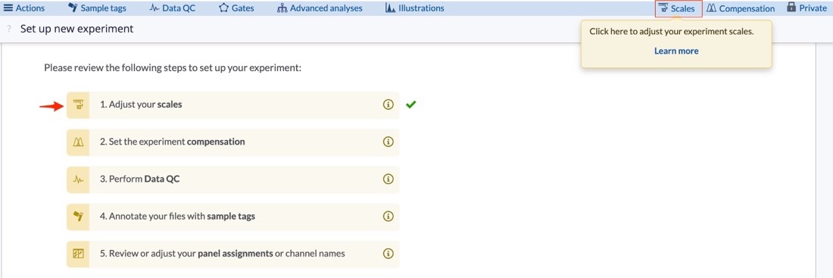Click the green checkmark beside step 1

[410, 105]
